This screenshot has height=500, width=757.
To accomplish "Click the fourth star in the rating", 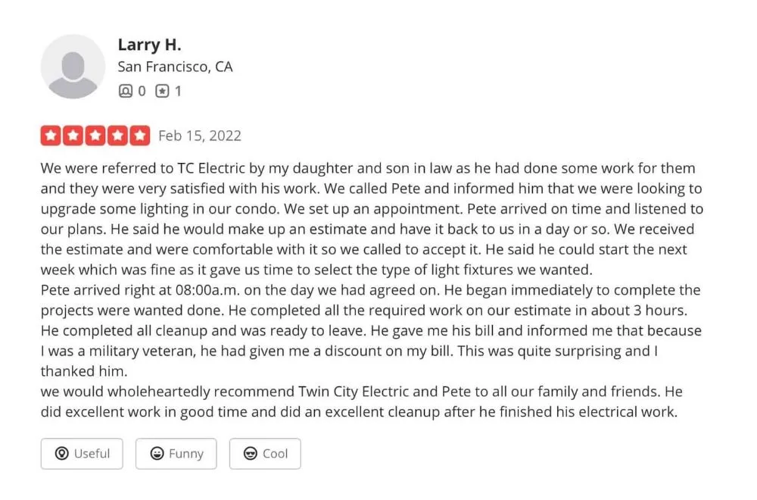I will coord(118,136).
